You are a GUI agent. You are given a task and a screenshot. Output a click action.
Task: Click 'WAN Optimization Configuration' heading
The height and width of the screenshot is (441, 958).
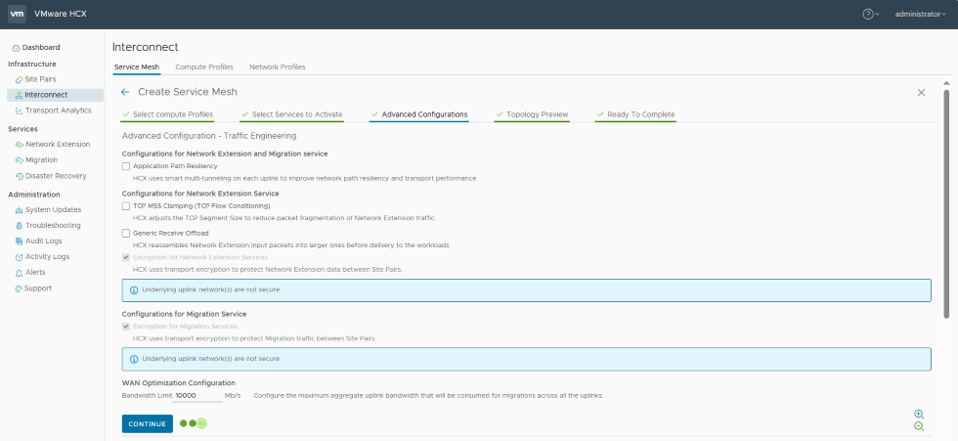(178, 383)
